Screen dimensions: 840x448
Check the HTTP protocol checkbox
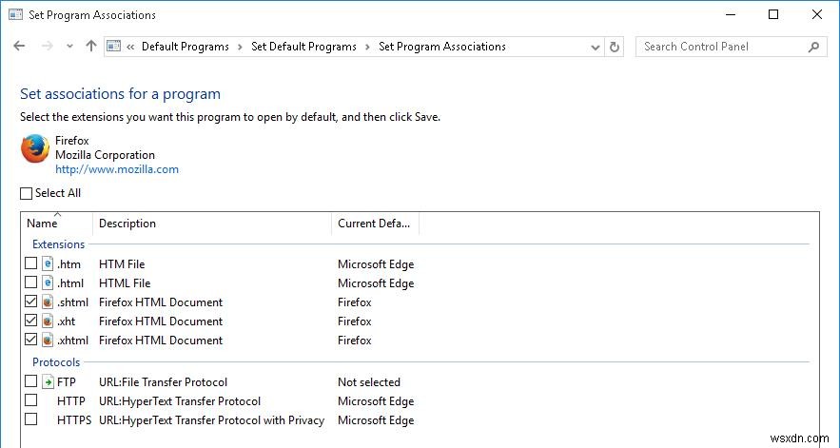coord(31,400)
